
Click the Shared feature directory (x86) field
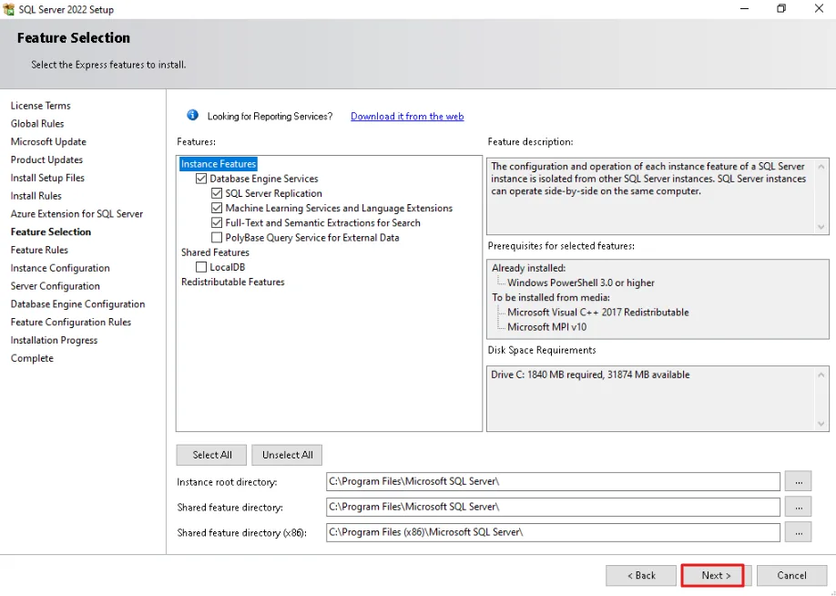tap(553, 532)
